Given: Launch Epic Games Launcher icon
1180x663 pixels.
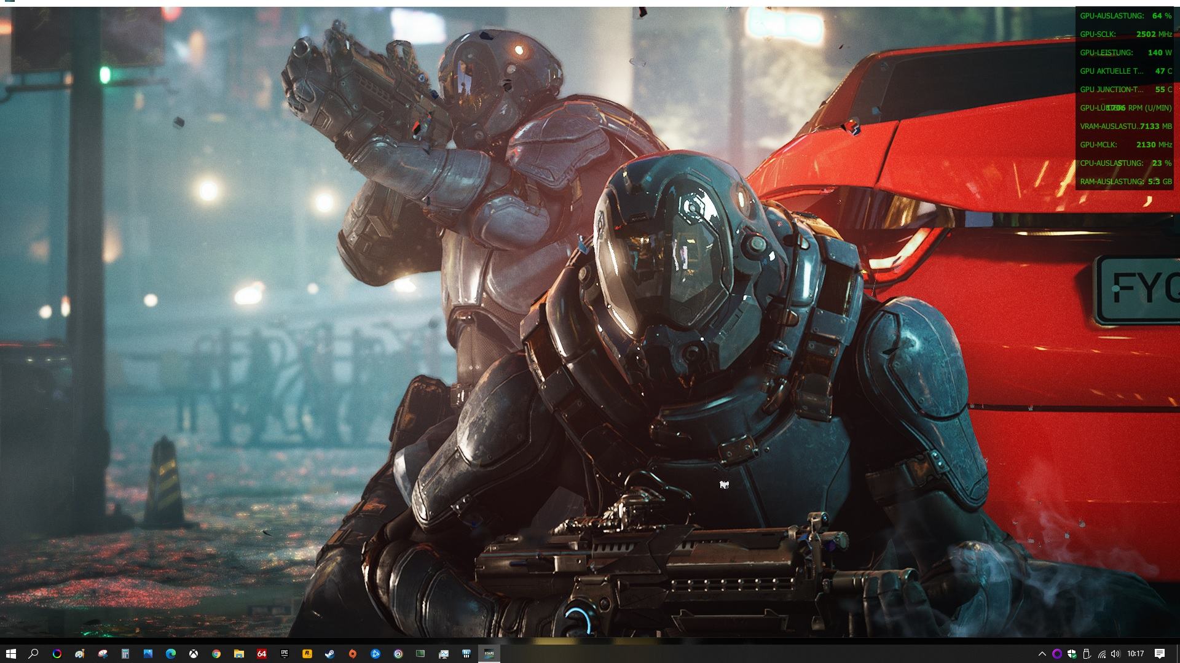Looking at the screenshot, I should click(x=285, y=654).
